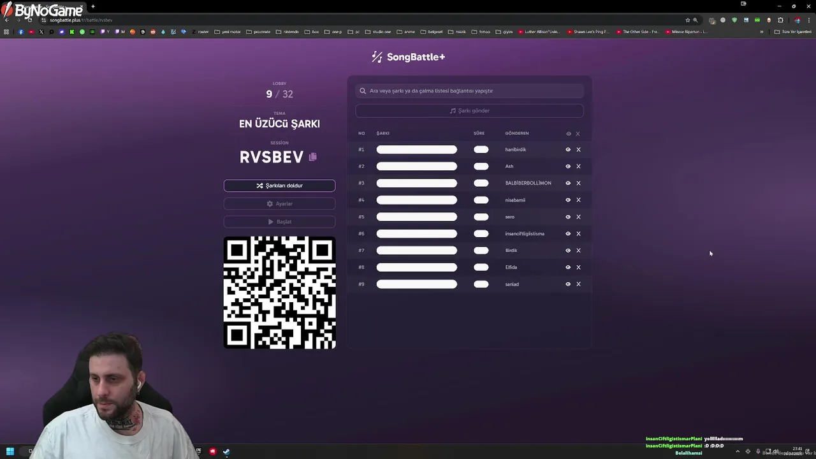Open the apps grid bookmark icon

click(x=6, y=32)
